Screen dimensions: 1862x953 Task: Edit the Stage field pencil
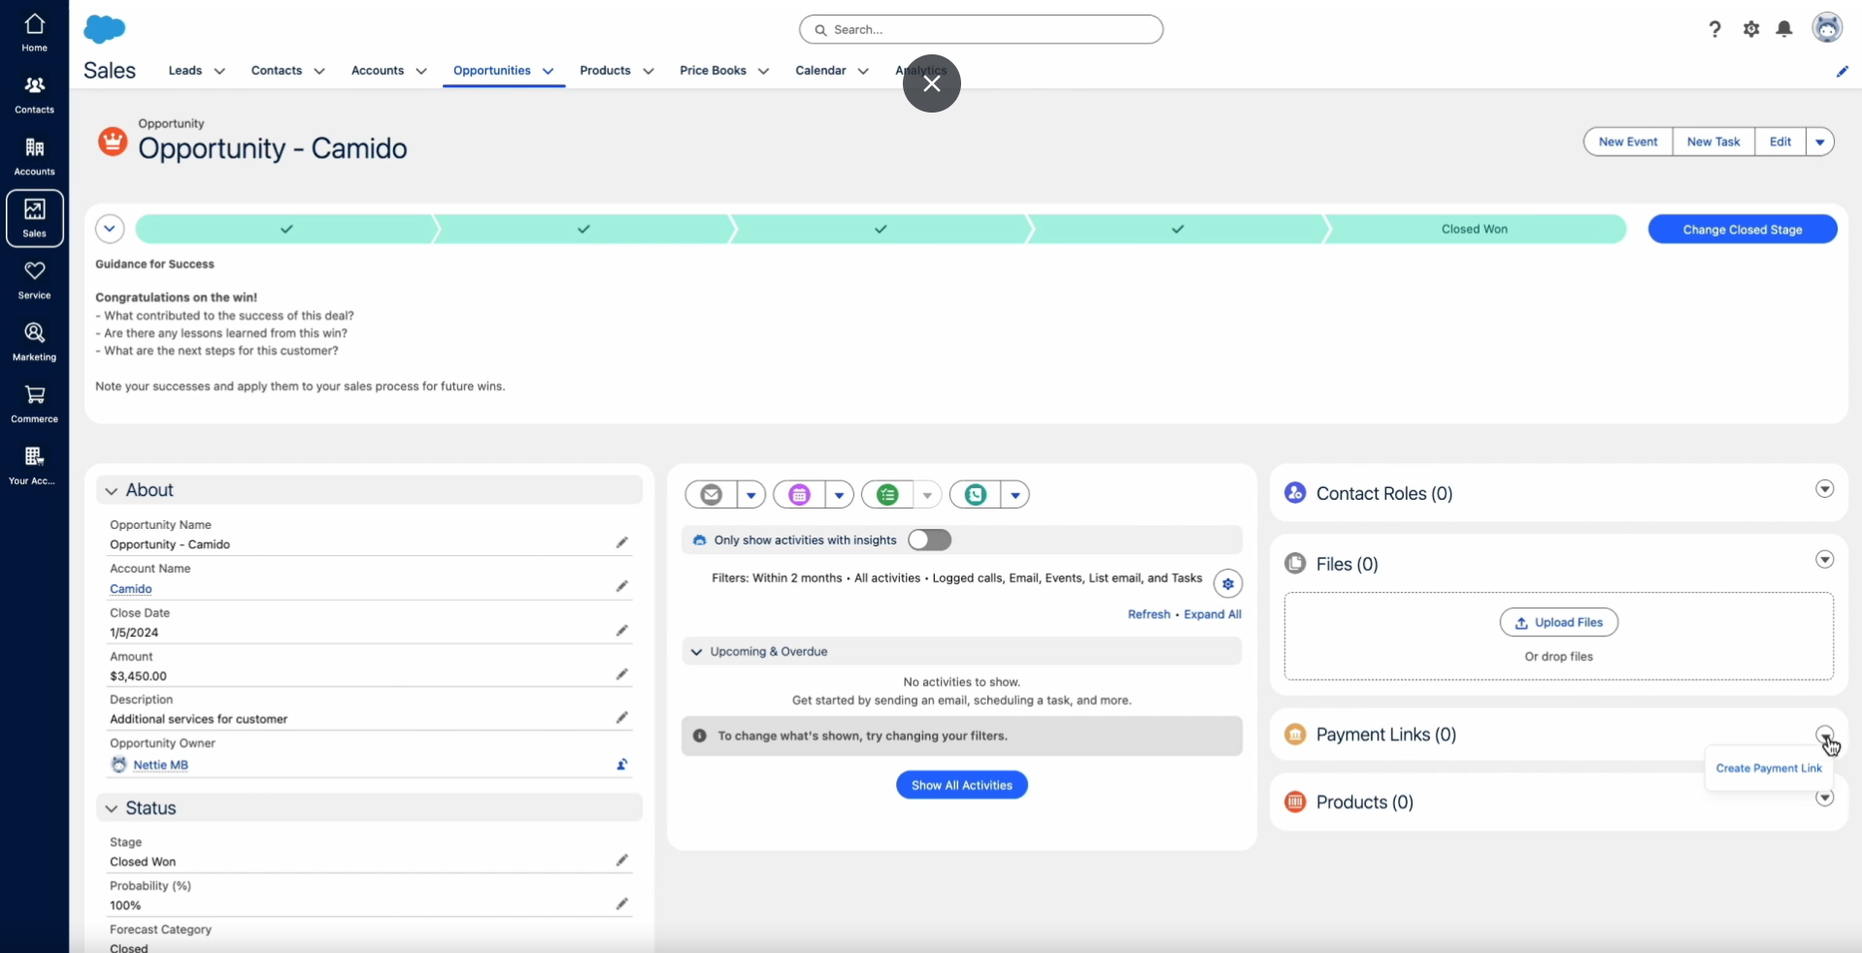(622, 860)
